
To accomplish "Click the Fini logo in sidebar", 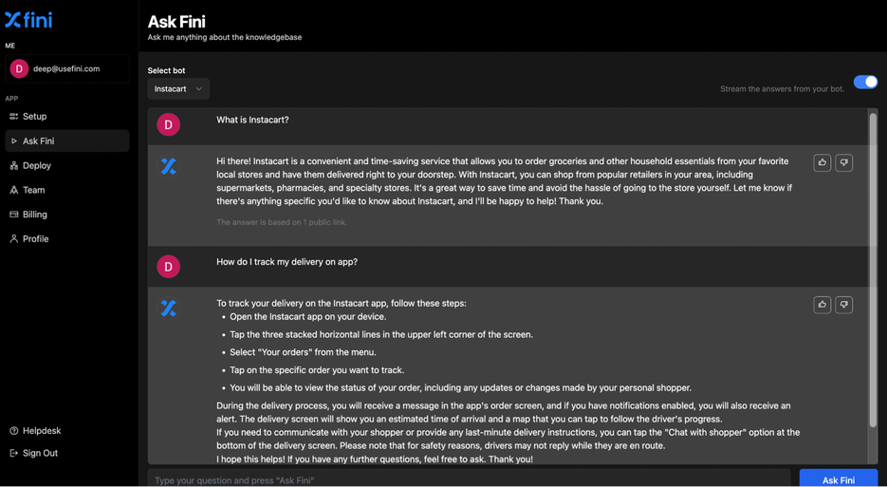I will [28, 20].
